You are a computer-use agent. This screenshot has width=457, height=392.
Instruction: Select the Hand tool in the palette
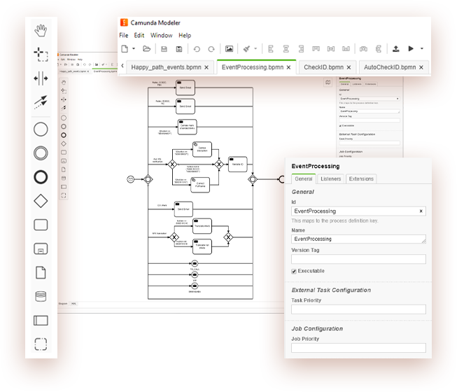(x=41, y=30)
